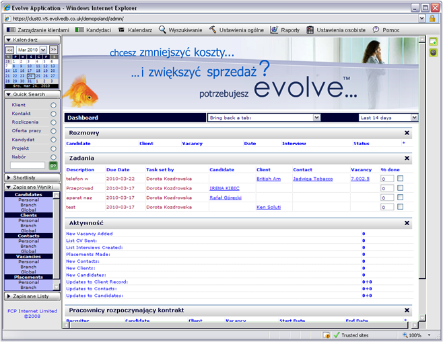The height and width of the screenshot is (342, 443).
Task: Go to next month in the calendar
Action: coord(53,50)
